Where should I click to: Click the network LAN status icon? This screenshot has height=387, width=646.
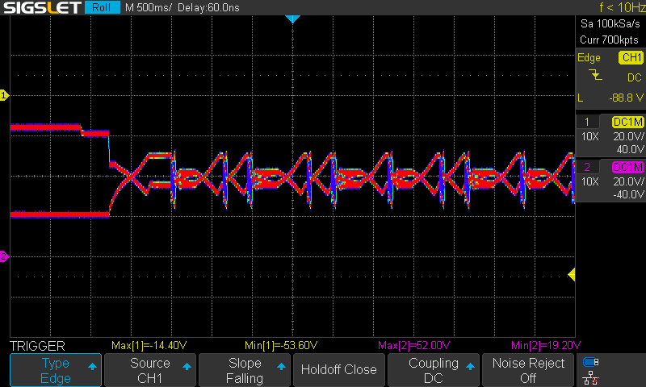pyautogui.click(x=591, y=377)
